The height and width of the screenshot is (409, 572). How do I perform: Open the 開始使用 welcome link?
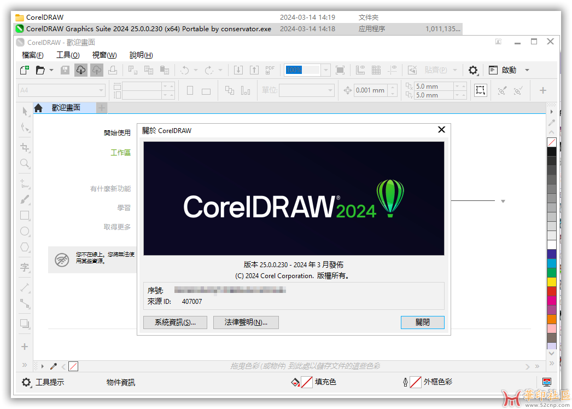coord(117,133)
